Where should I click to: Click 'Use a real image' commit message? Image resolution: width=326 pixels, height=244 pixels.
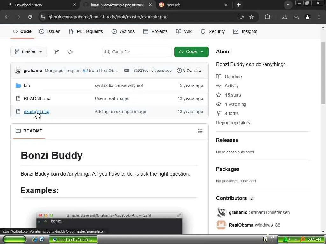coord(111,98)
